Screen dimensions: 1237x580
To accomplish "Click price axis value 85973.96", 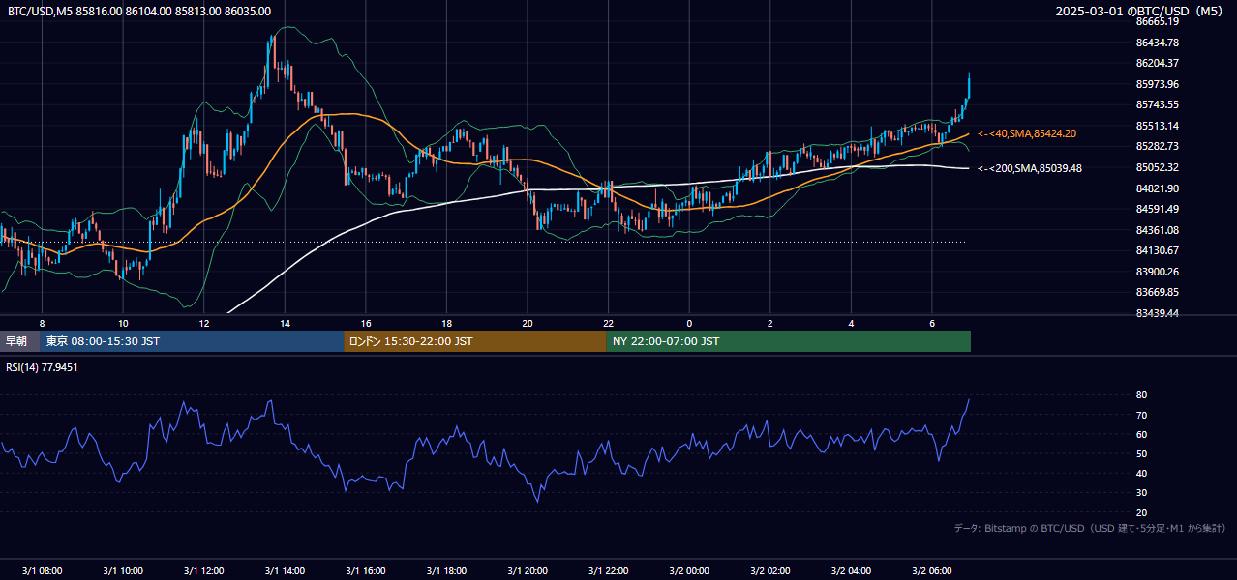I will point(1157,84).
